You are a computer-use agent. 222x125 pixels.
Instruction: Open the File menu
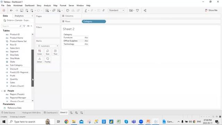pyautogui.click(x=3, y=6)
